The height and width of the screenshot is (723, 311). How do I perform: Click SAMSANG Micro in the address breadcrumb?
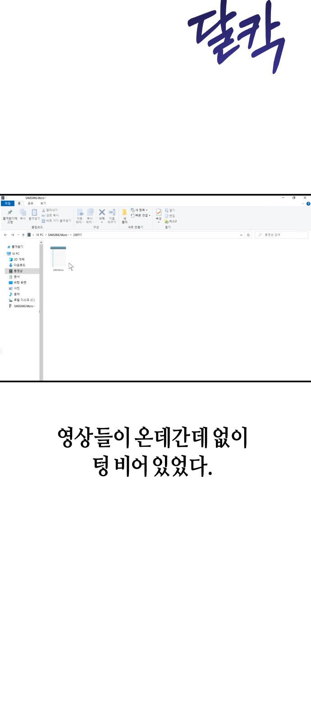pos(58,235)
